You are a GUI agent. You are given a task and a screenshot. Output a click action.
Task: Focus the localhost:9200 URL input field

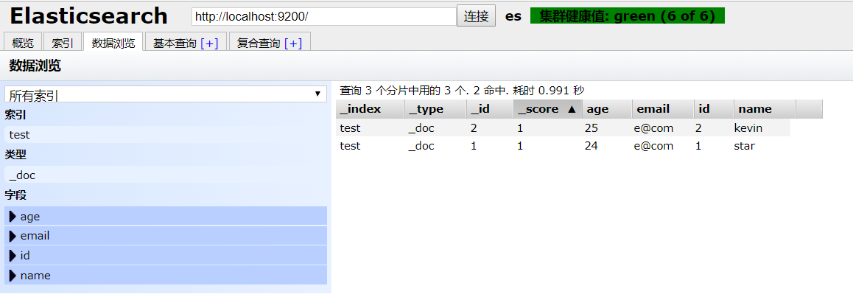[x=323, y=16]
